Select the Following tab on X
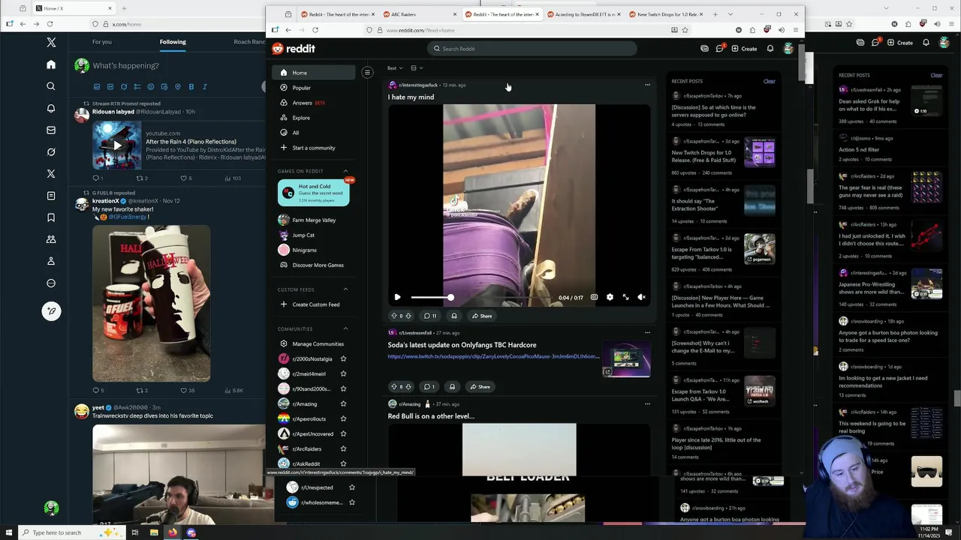This screenshot has height=540, width=961. coord(173,42)
